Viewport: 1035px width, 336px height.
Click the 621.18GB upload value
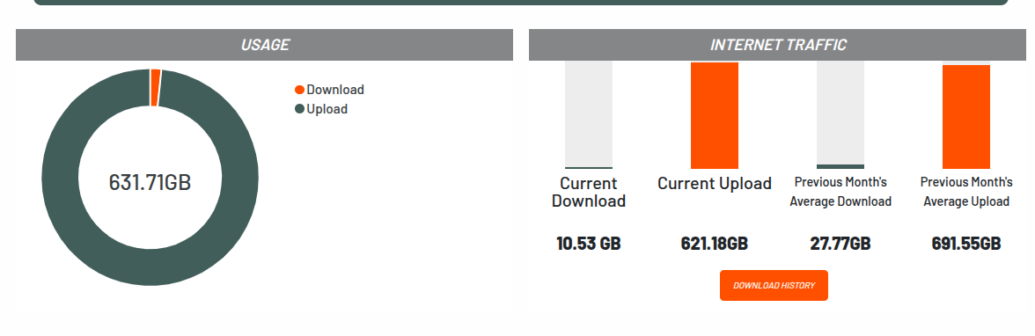(715, 244)
